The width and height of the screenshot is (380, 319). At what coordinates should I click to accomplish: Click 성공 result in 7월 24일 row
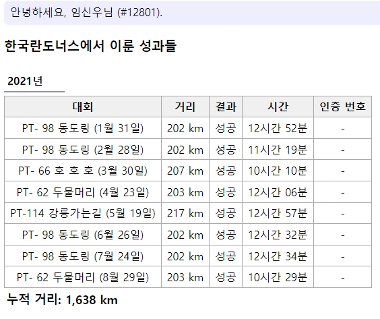click(226, 256)
